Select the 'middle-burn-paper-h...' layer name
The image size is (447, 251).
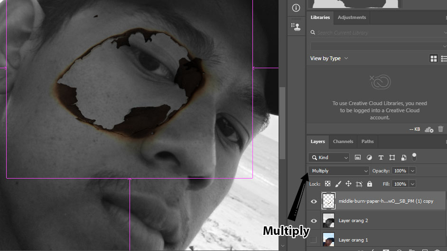click(x=386, y=201)
